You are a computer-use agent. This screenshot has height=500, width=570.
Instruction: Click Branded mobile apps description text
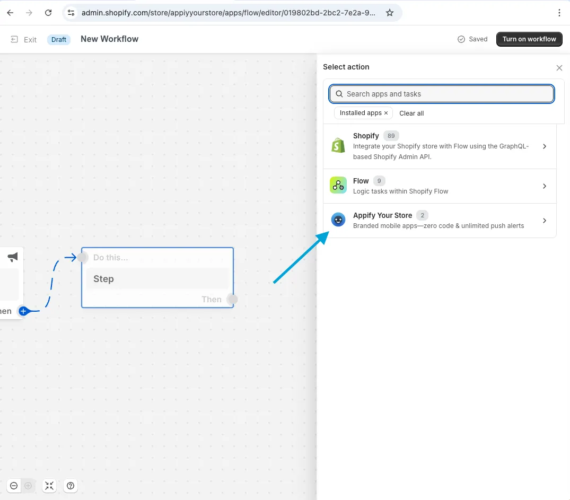tap(439, 226)
